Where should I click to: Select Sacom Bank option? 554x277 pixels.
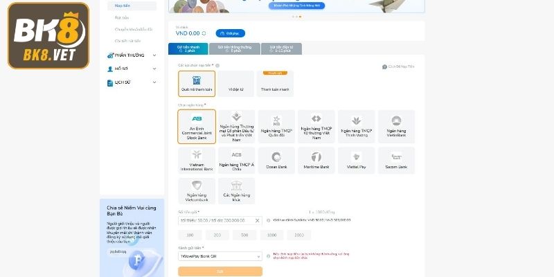coord(396,161)
